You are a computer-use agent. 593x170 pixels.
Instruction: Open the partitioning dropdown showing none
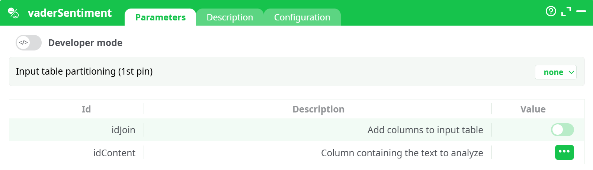555,72
